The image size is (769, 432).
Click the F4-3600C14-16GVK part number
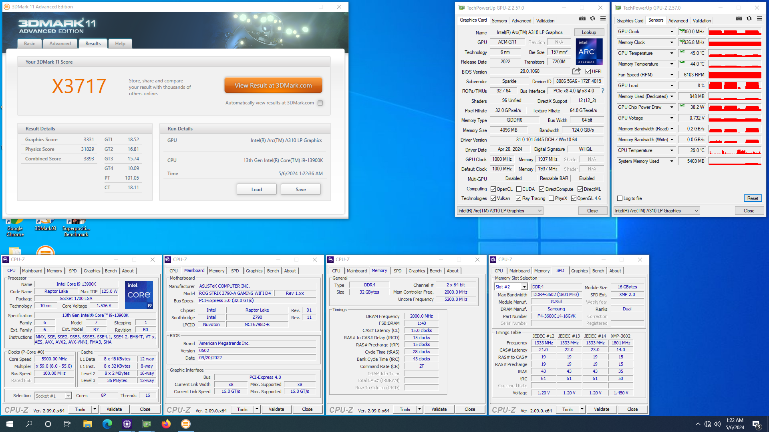[556, 316]
